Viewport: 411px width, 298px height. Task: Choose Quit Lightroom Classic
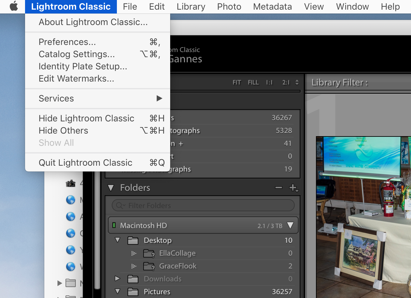(x=85, y=162)
